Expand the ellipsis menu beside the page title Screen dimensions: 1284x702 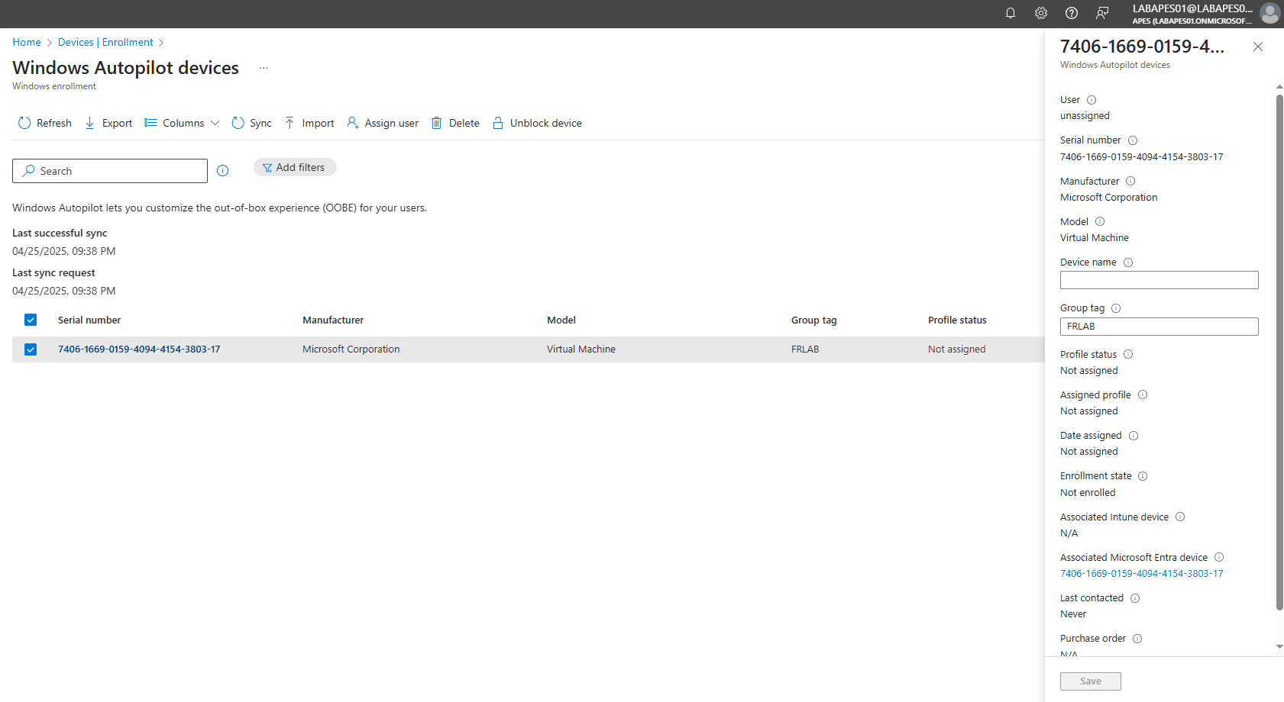(263, 67)
